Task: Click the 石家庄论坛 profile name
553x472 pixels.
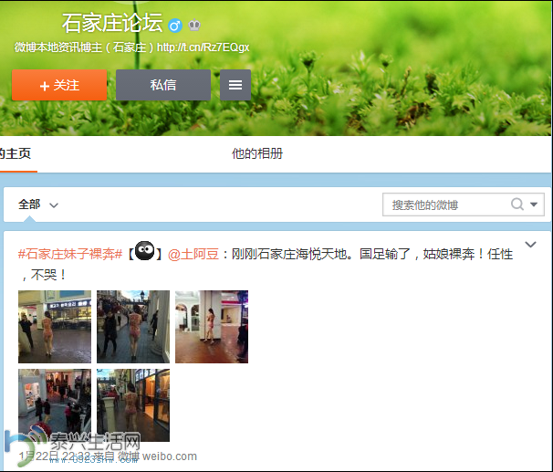Action: click(111, 24)
